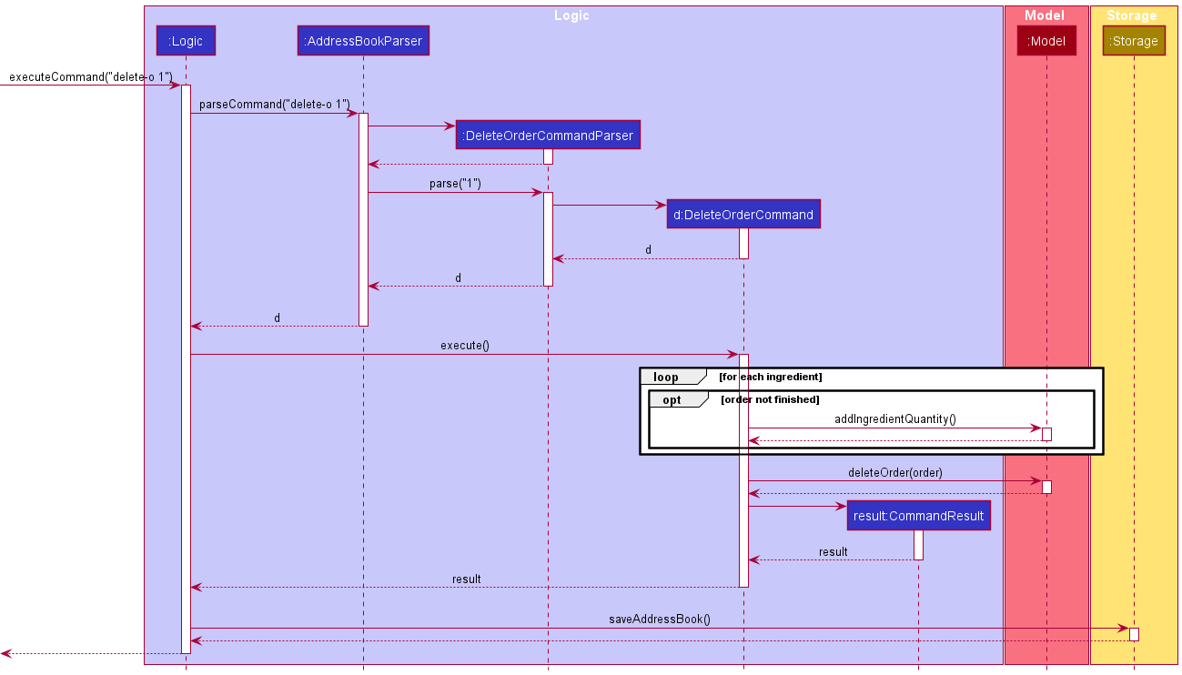Click the result:CommandResult object box

click(x=918, y=515)
